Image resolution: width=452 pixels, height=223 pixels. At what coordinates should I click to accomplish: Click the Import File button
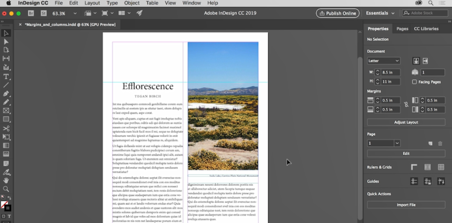(406, 205)
